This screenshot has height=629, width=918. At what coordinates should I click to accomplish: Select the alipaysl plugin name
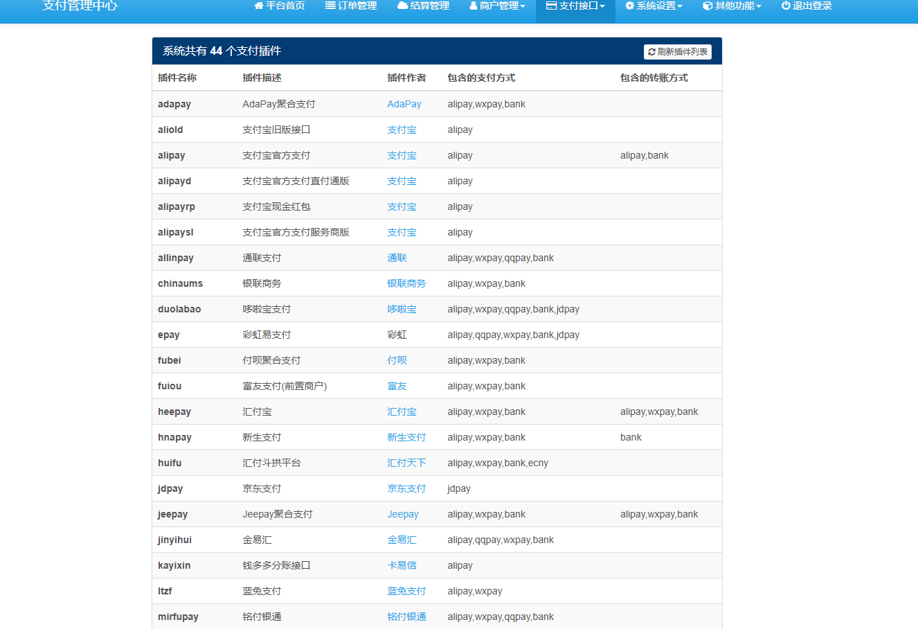click(176, 232)
